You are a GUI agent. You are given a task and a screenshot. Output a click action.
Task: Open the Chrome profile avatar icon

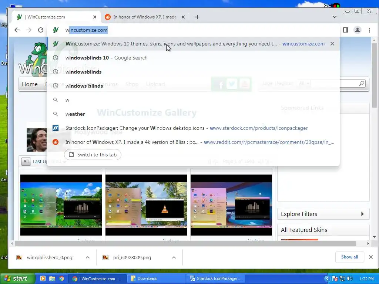[357, 30]
